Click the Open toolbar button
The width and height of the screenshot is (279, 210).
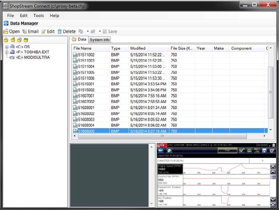tap(11, 31)
